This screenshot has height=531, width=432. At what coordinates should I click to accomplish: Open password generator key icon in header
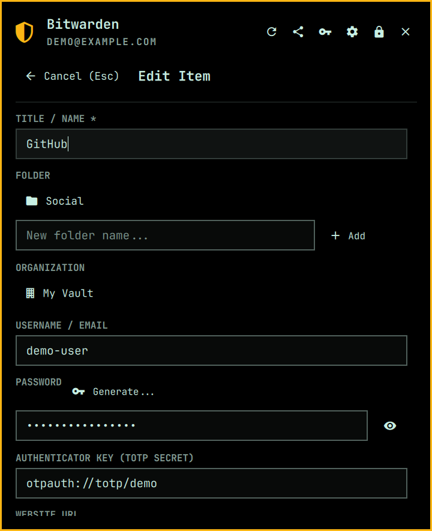pos(325,32)
